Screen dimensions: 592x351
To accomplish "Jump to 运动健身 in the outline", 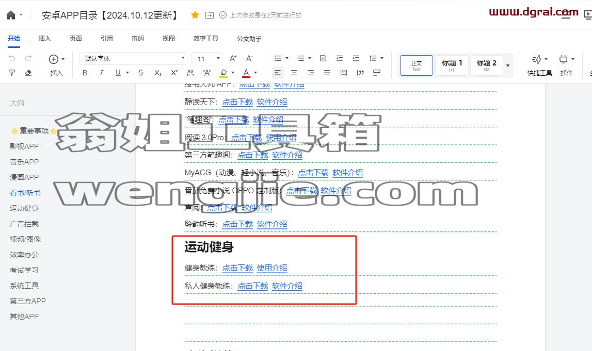I will [x=24, y=208].
